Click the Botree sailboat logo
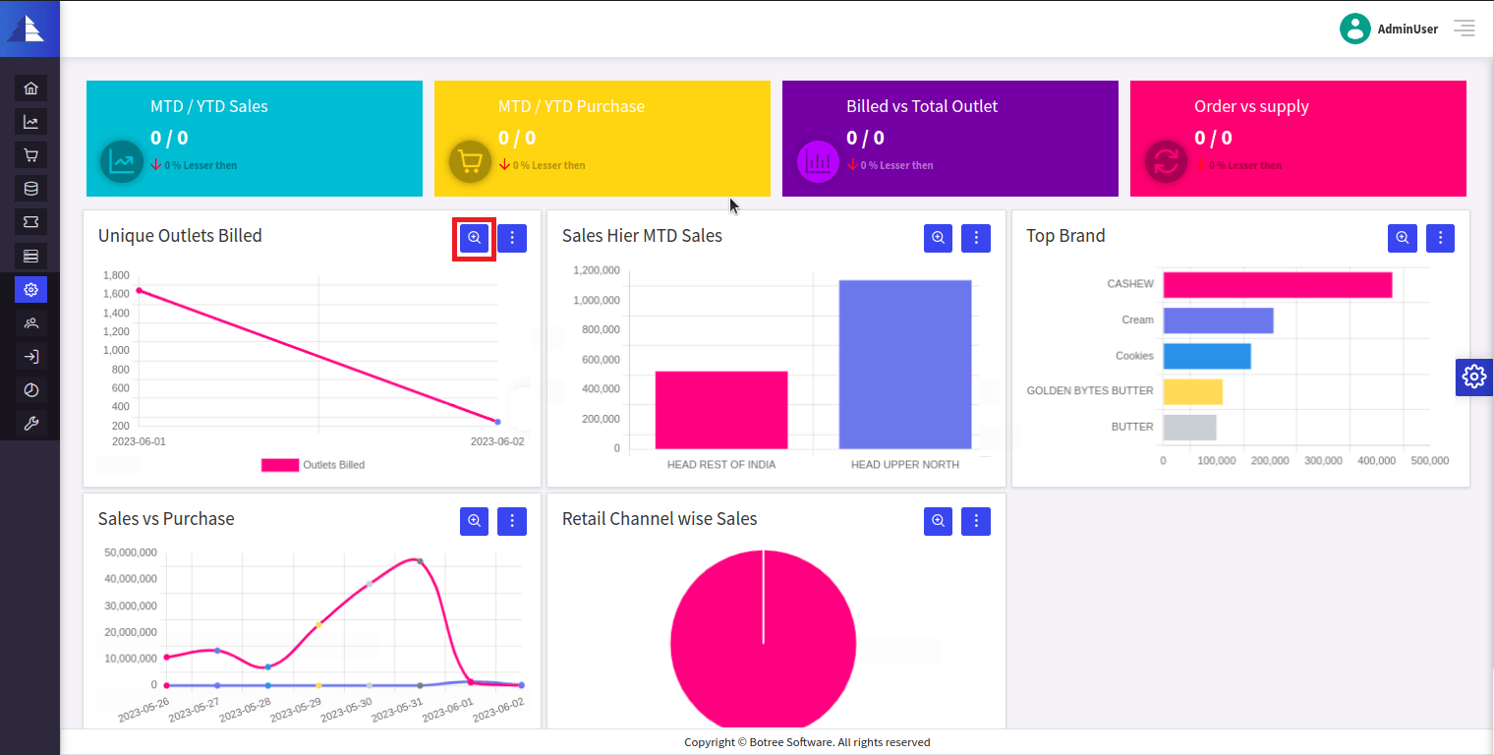1494x755 pixels. pyautogui.click(x=27, y=29)
